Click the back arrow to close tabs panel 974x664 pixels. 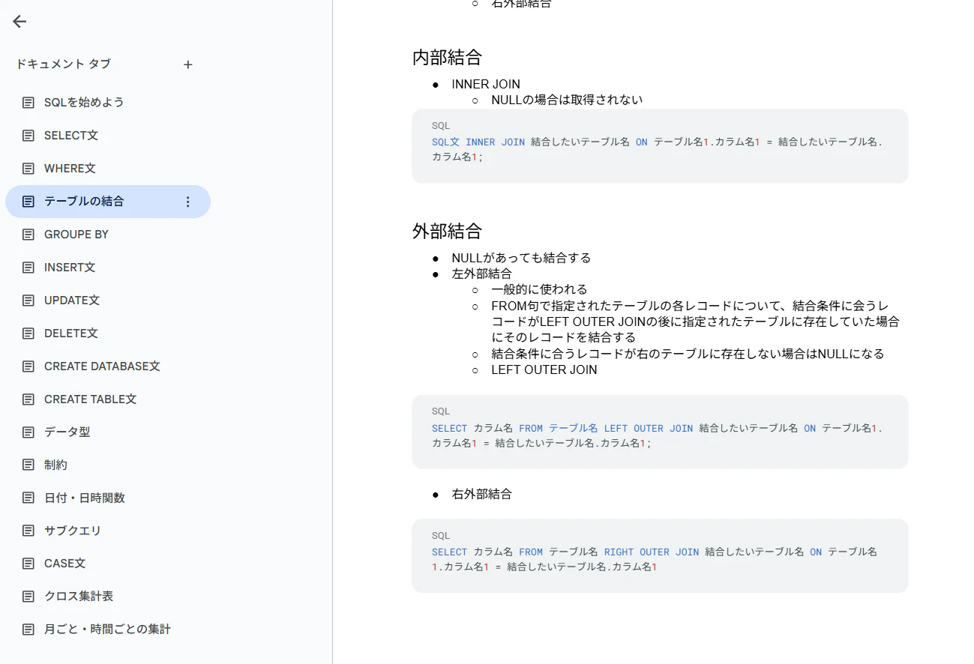point(19,22)
